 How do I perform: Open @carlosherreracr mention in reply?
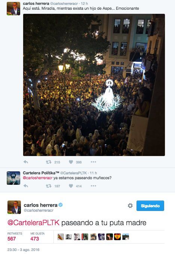[38, 178]
